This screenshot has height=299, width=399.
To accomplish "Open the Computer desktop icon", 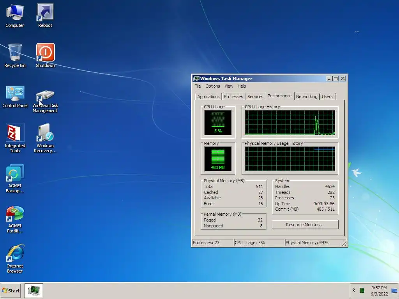I will [15, 16].
